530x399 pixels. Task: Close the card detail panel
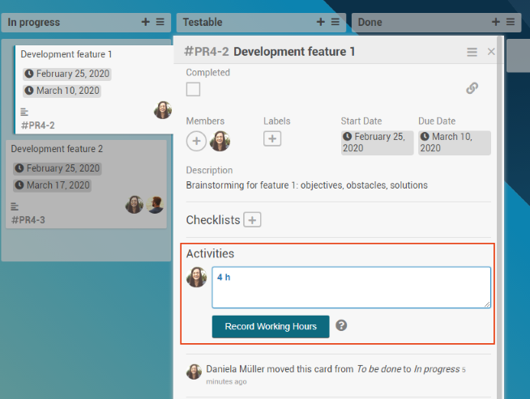click(x=491, y=52)
